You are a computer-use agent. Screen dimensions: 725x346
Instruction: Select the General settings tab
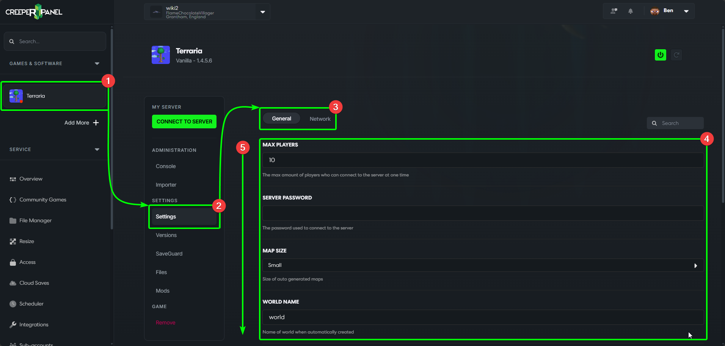click(x=281, y=118)
